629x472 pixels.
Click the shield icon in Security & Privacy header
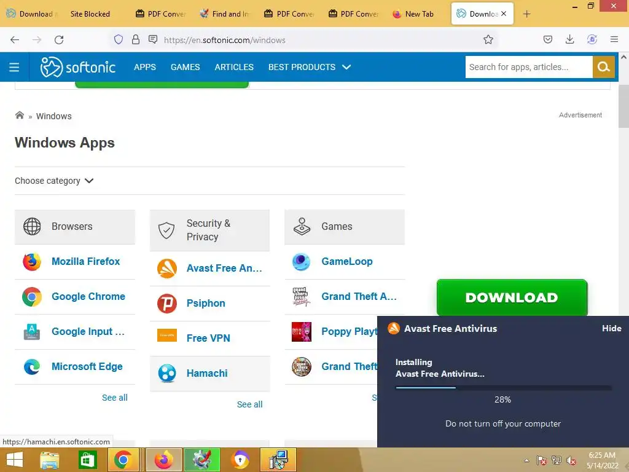coord(166,230)
